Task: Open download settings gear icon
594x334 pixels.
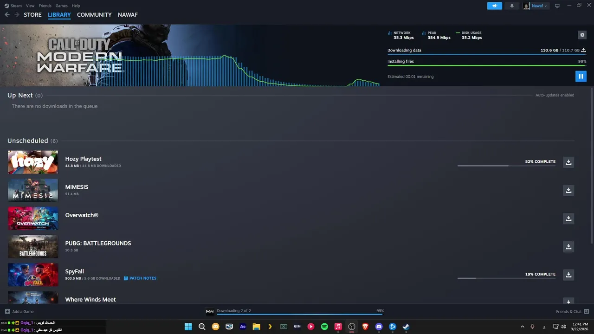Action: pos(582,35)
